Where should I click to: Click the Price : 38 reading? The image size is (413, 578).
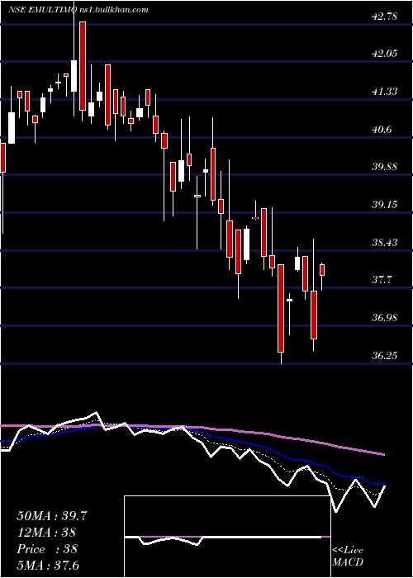[x=47, y=549]
